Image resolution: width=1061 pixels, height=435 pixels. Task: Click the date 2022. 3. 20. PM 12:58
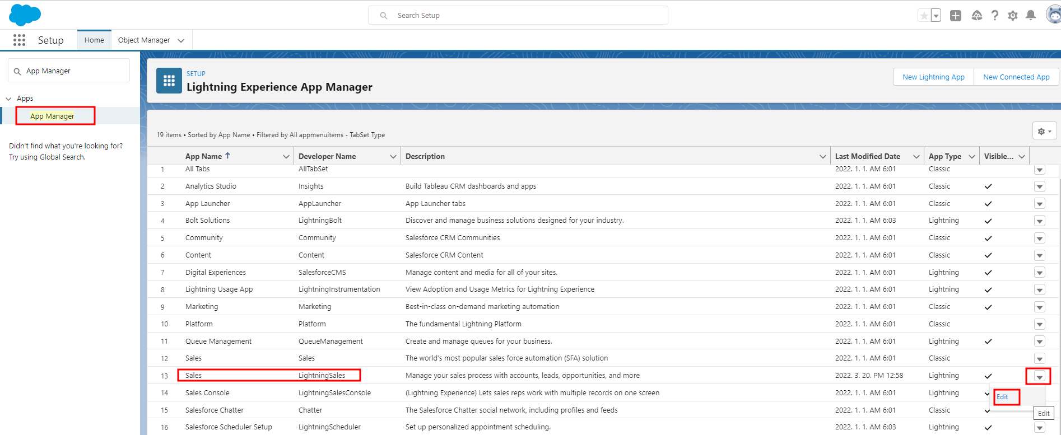pos(869,376)
